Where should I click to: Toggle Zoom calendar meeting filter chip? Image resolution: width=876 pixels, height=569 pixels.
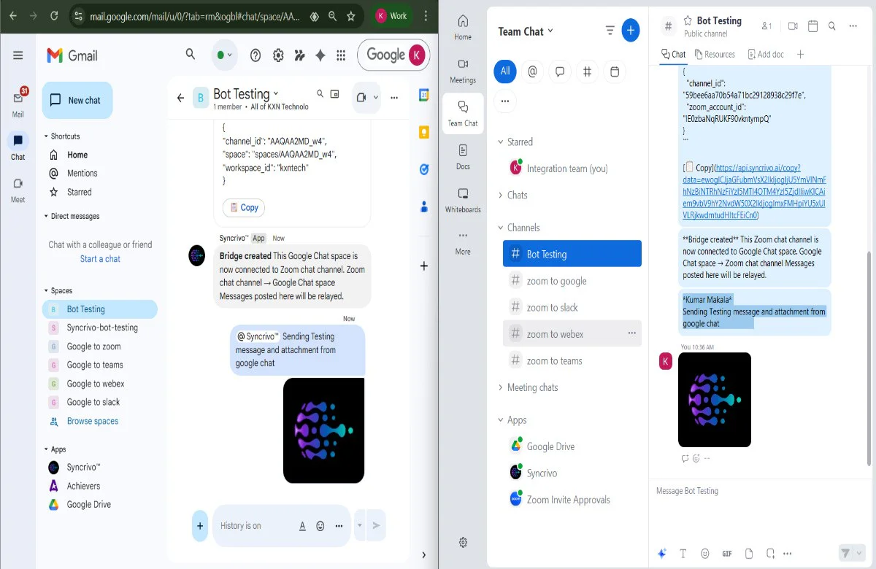[x=615, y=71]
